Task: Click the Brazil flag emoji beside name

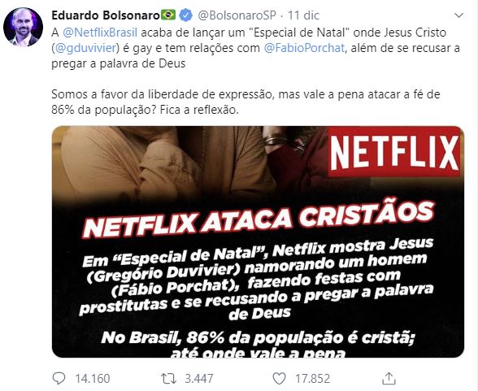Action: pos(168,15)
